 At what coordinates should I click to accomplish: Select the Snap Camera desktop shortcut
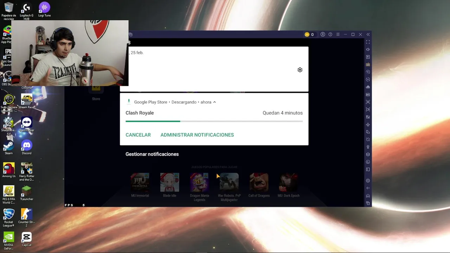pyautogui.click(x=9, y=103)
